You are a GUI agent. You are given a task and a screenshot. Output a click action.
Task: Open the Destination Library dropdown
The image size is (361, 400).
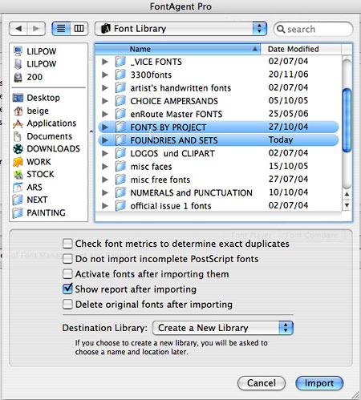223,328
